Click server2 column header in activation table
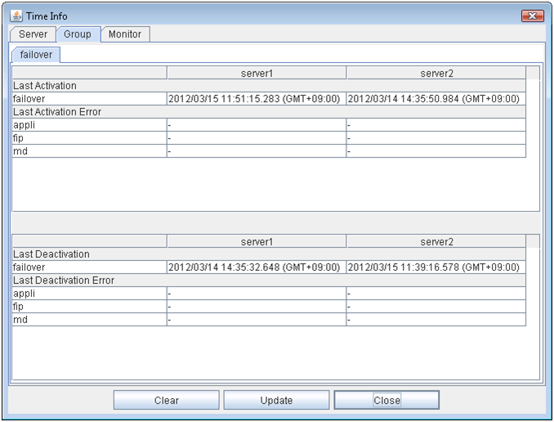The height and width of the screenshot is (422, 554). [x=436, y=73]
